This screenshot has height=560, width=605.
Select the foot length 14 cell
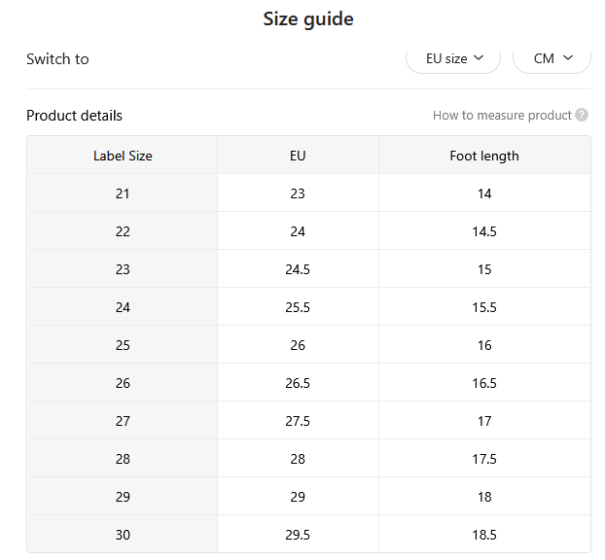tap(484, 192)
